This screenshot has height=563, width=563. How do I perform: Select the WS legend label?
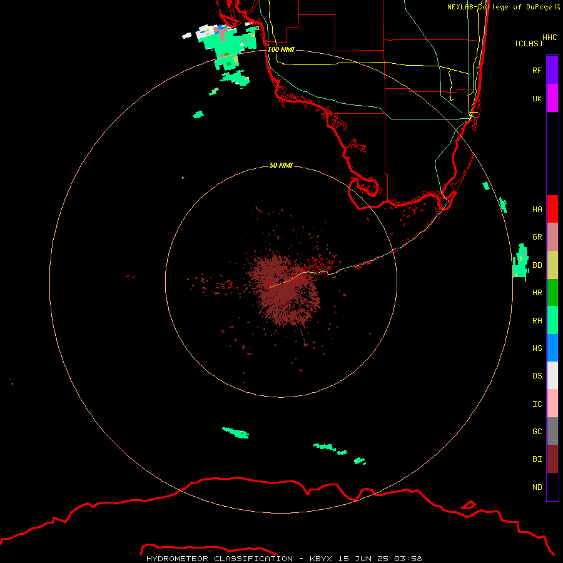(x=537, y=348)
